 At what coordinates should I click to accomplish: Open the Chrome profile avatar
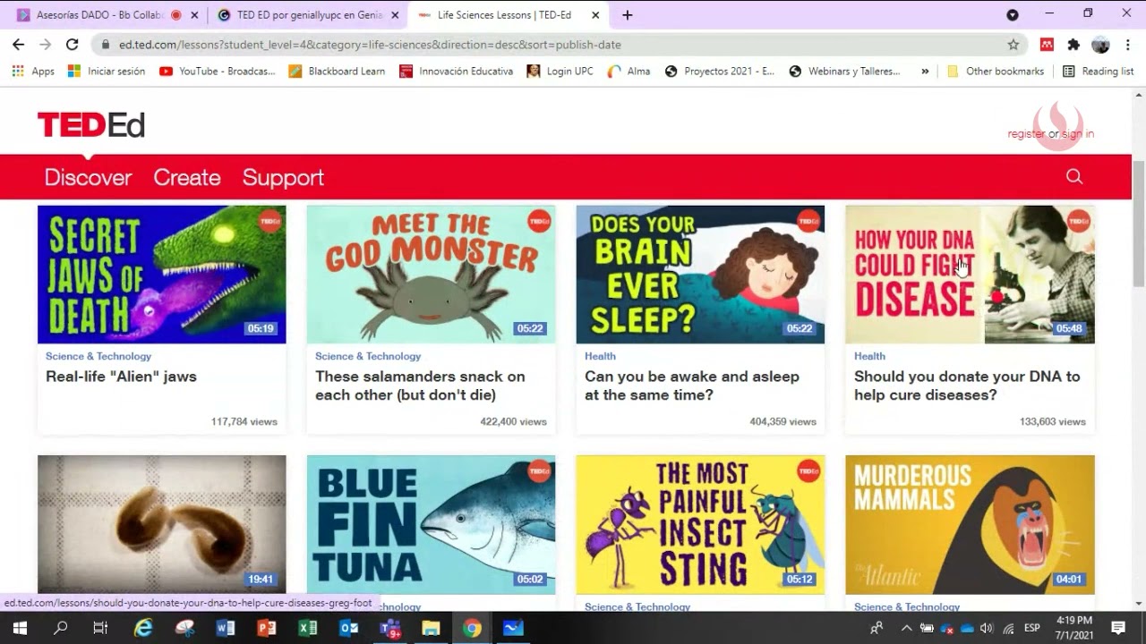pos(1100,45)
